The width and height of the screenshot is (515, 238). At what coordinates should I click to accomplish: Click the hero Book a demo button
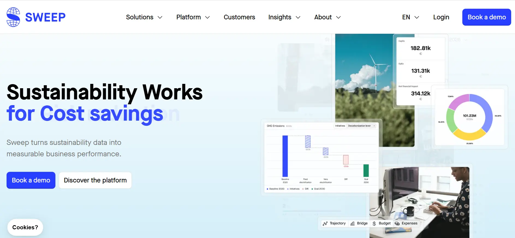pos(31,180)
